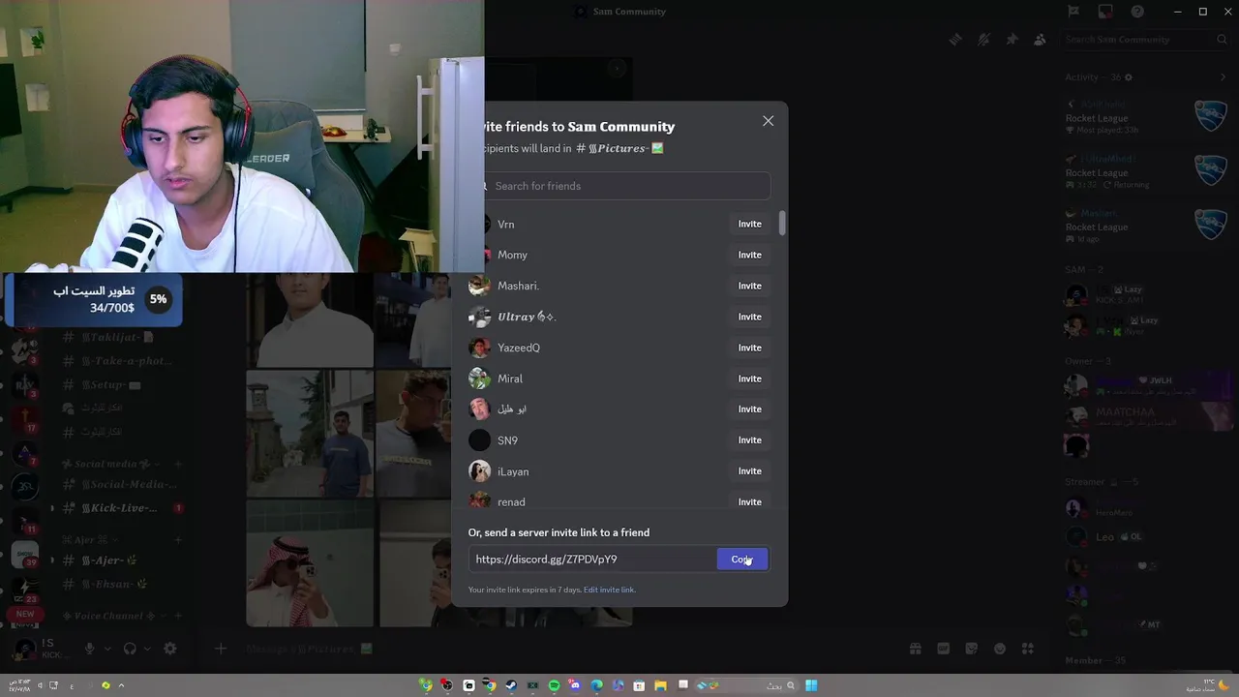Invite SN9 to the server

tap(750, 440)
